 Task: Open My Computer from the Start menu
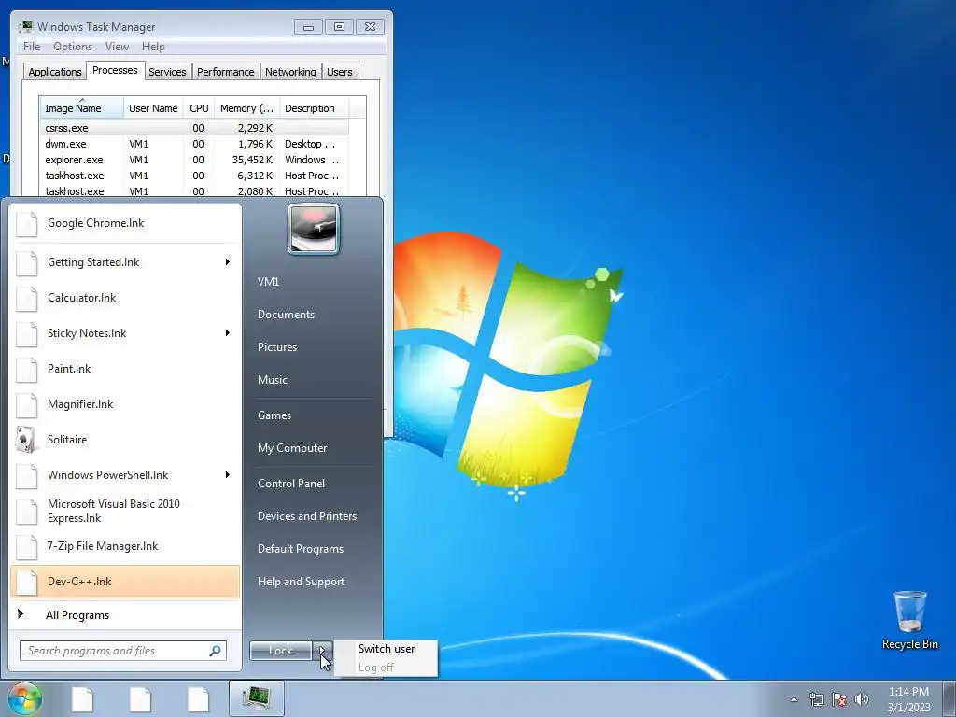point(292,448)
